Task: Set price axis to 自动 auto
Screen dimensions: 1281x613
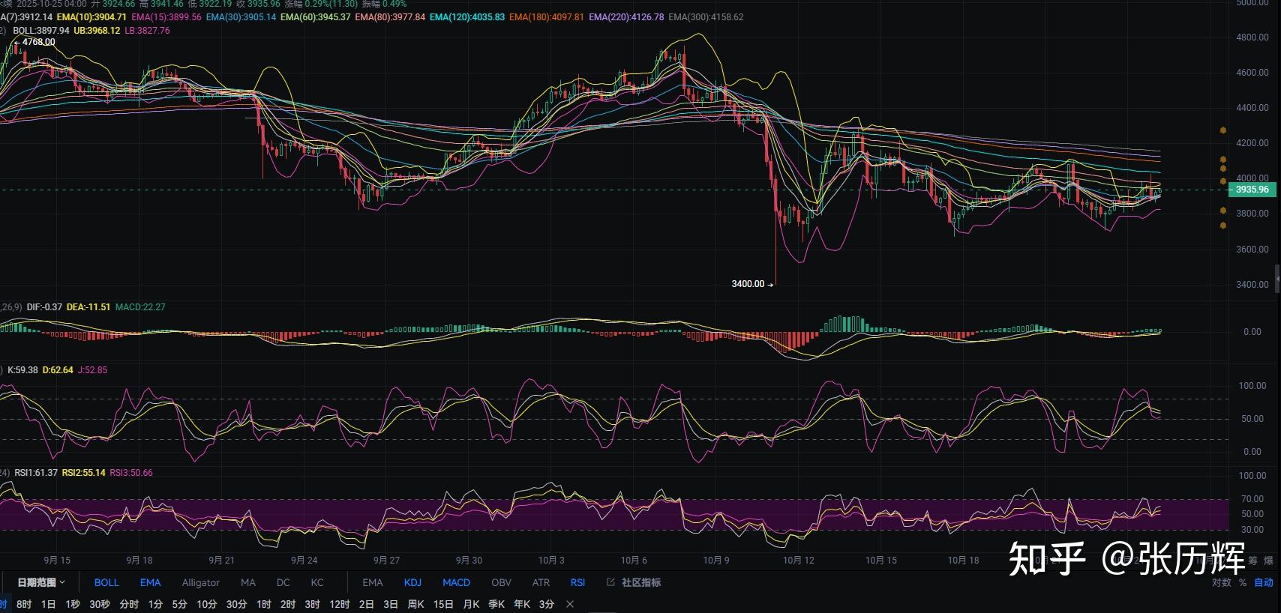Action: click(1264, 582)
